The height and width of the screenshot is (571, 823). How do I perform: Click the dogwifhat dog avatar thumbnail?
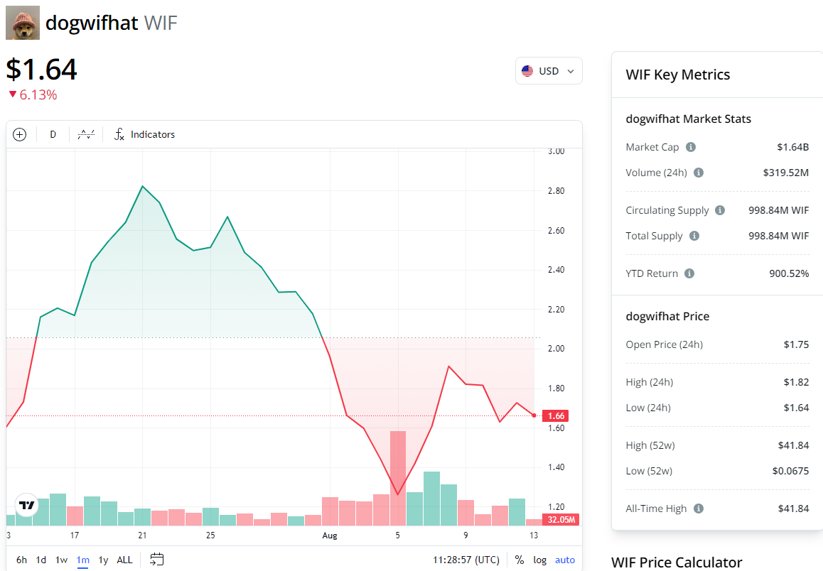pyautogui.click(x=23, y=23)
